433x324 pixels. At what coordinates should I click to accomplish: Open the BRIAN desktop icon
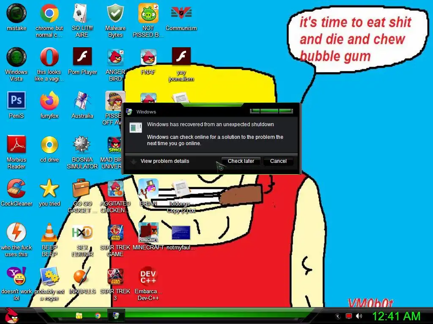point(148,192)
